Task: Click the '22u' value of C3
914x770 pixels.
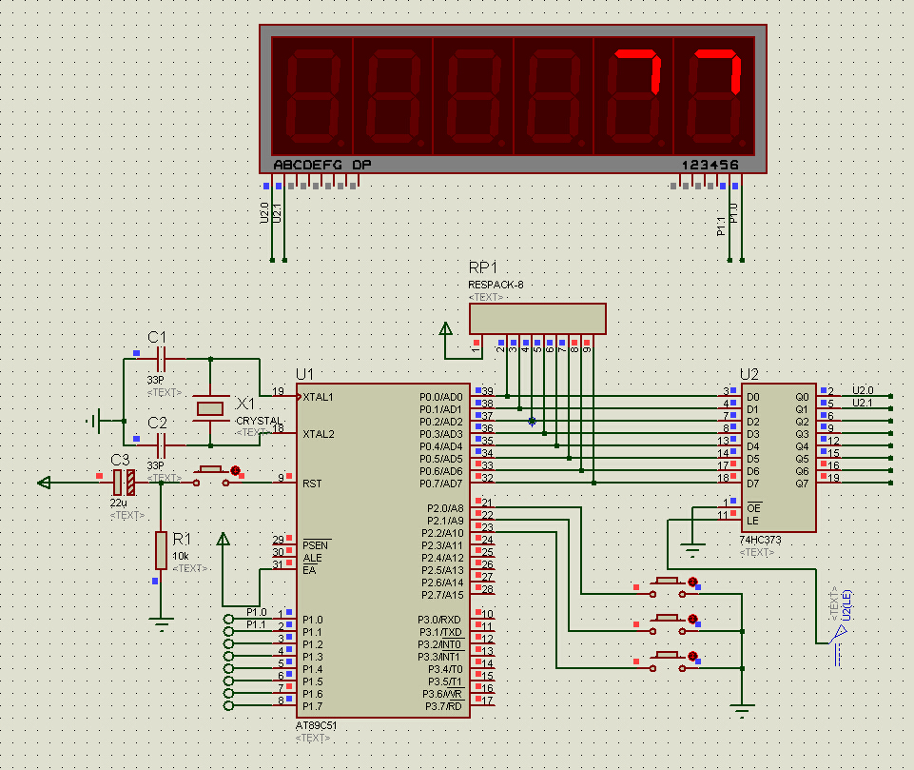Action: coord(118,503)
